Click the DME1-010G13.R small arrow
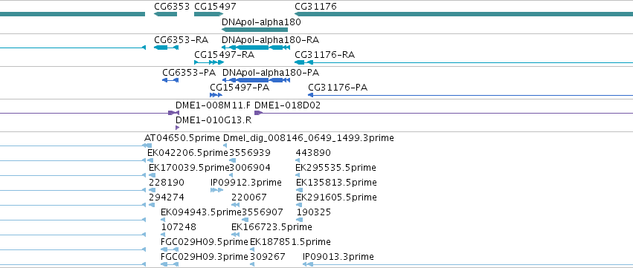This screenshot has width=633, height=268. (x=177, y=128)
